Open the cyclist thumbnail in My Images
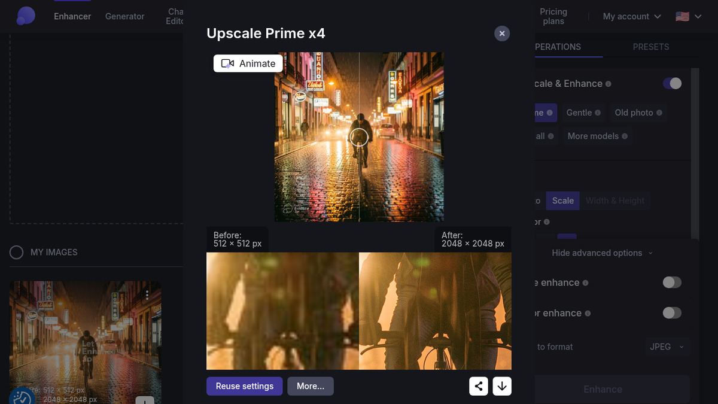This screenshot has width=718, height=404. [86, 342]
